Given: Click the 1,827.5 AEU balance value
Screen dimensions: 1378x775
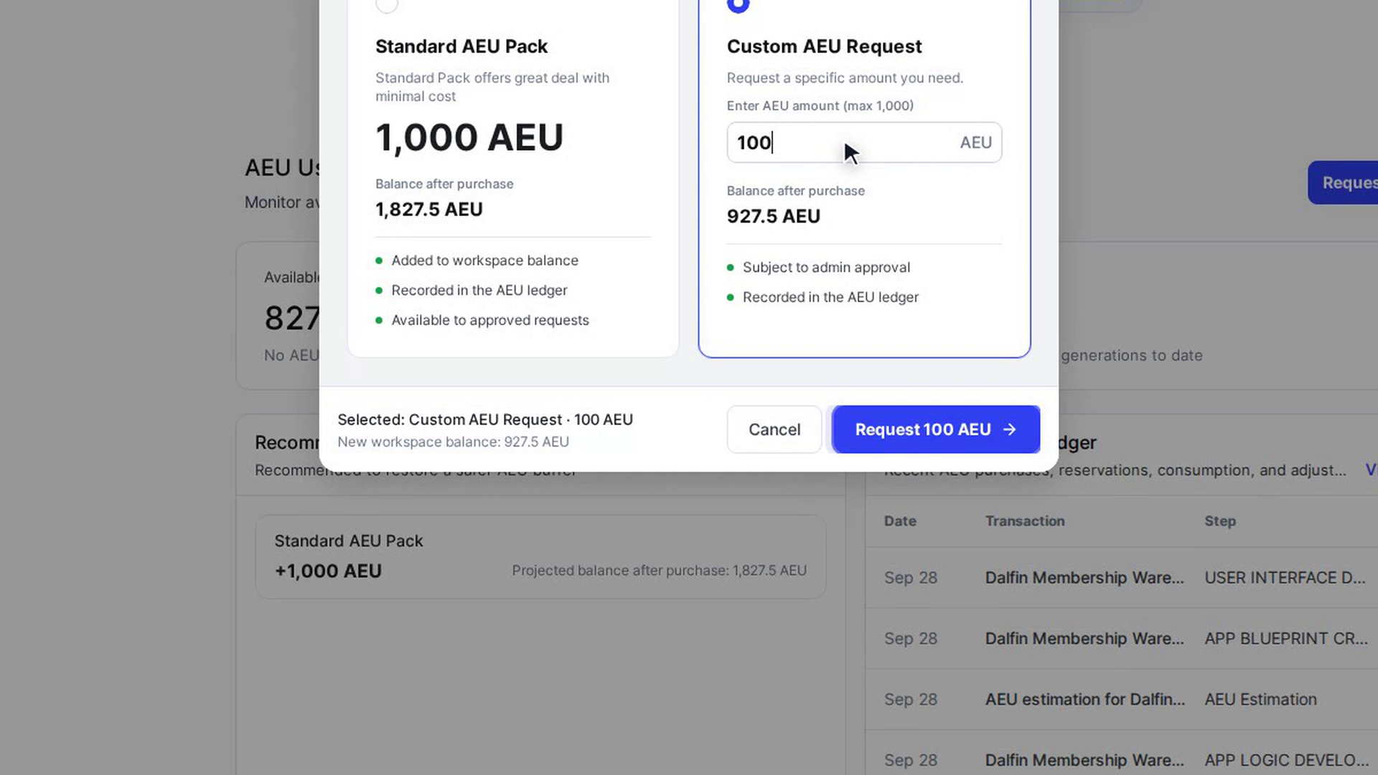Looking at the screenshot, I should click(429, 210).
